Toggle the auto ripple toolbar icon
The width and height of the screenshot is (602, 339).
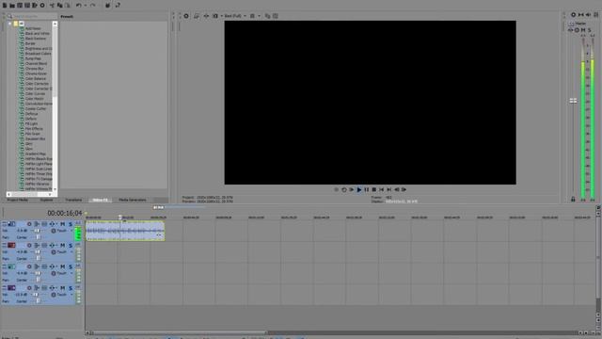118,6
